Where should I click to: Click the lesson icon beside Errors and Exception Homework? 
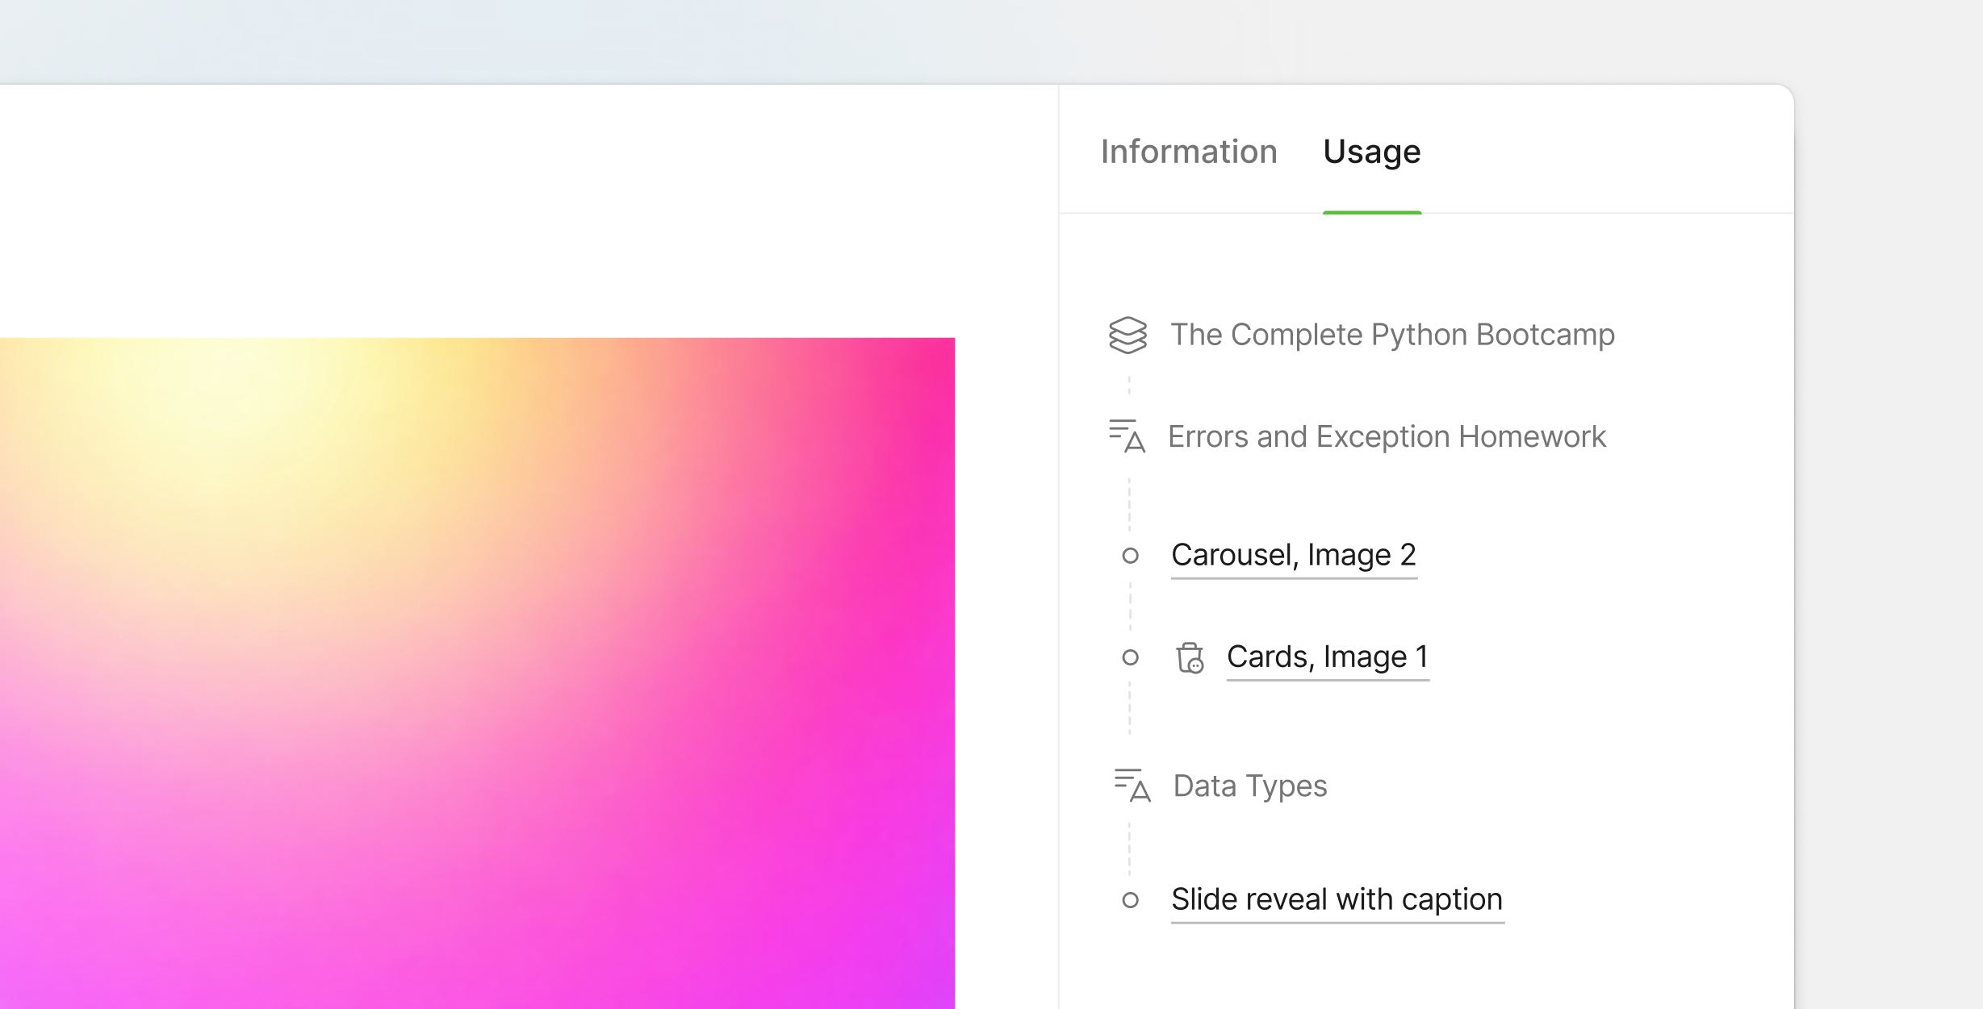pyautogui.click(x=1127, y=436)
